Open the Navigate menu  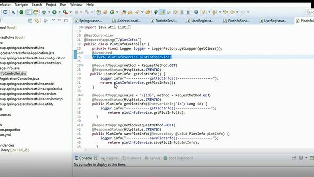point(21,4)
